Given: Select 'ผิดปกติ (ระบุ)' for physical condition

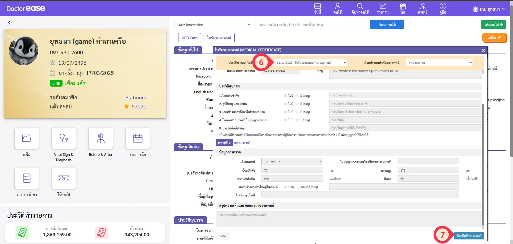Looking at the screenshot, I should pyautogui.click(x=298, y=187).
